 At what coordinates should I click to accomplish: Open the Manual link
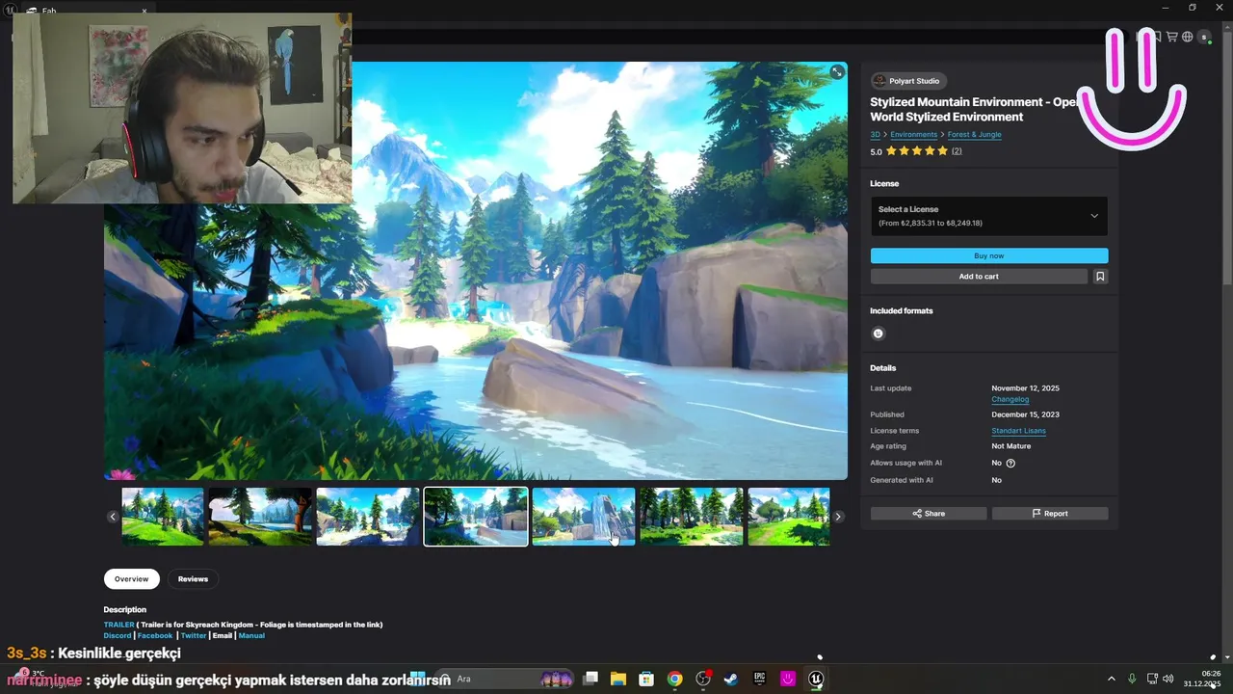pos(251,636)
